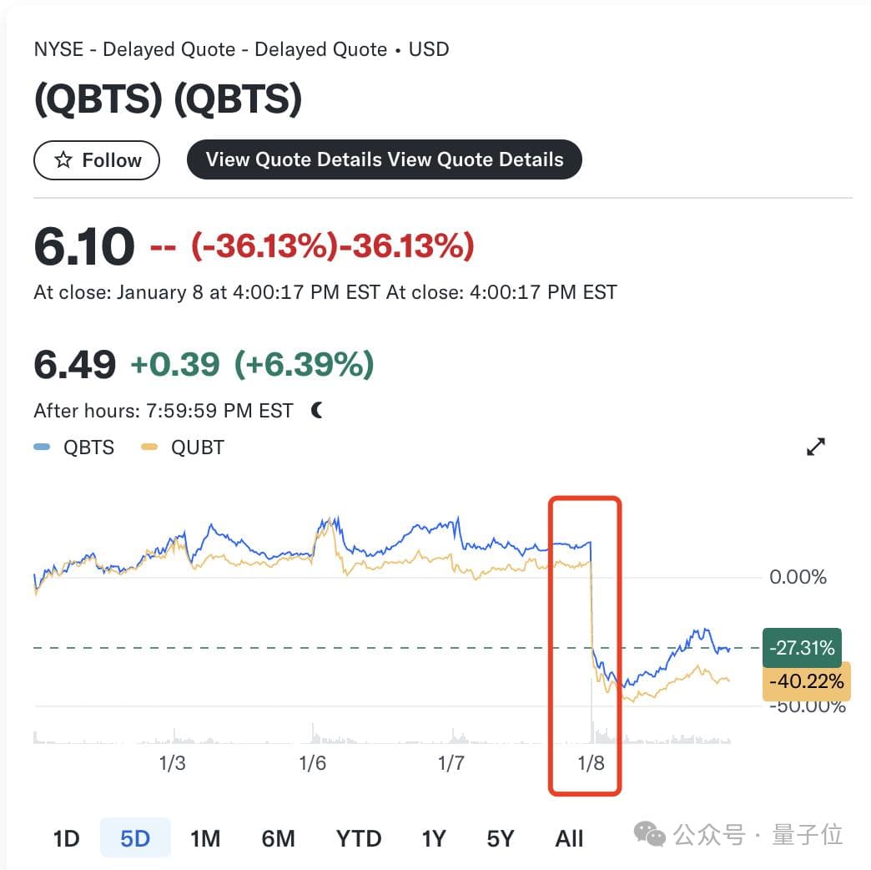Click the yellow -40.22% comparison label
This screenshot has width=871, height=870.
tap(807, 681)
